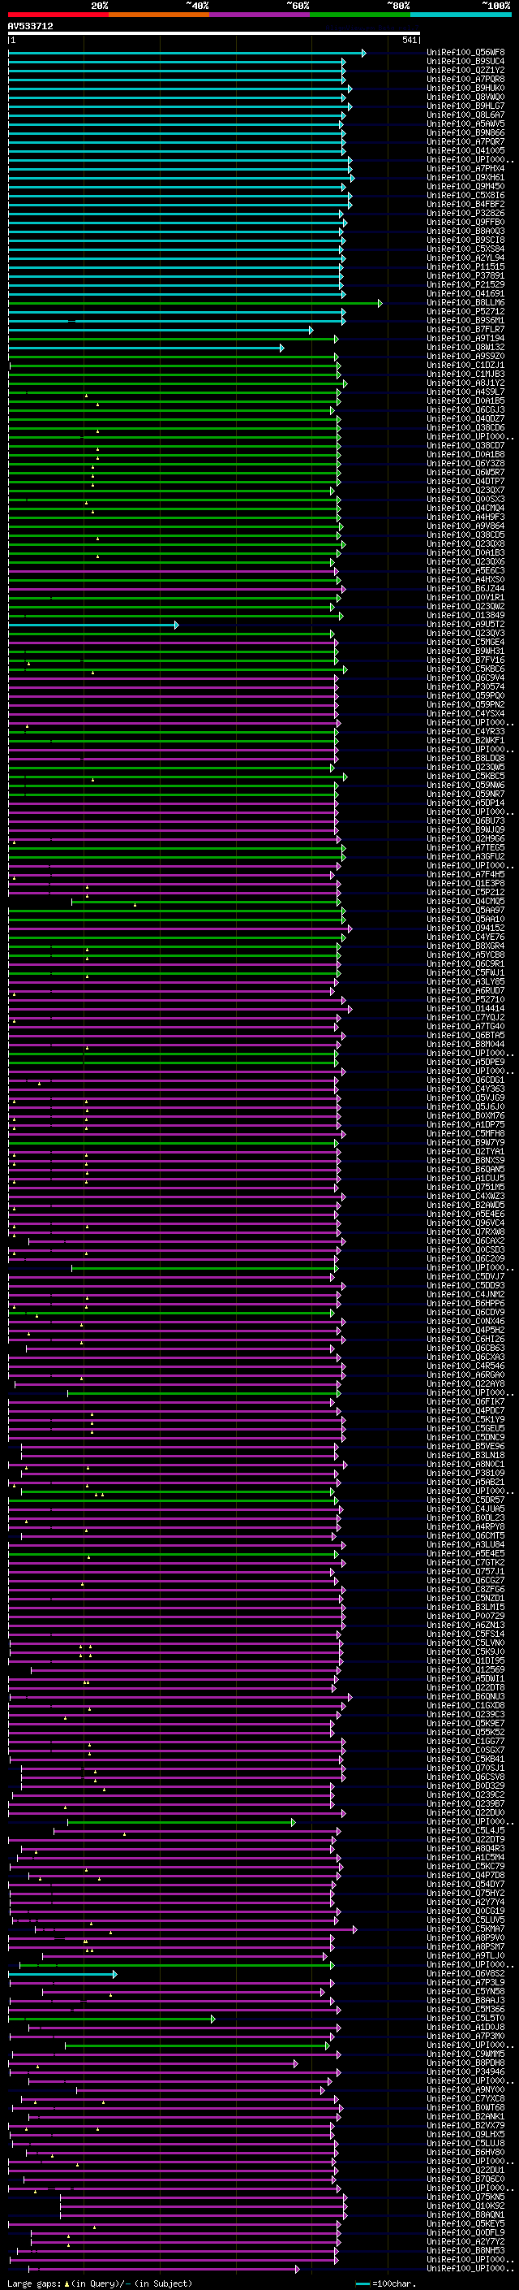The image size is (519, 2290).
Task: Select hit UniRef100_A7PQR7
Action: 465,141
